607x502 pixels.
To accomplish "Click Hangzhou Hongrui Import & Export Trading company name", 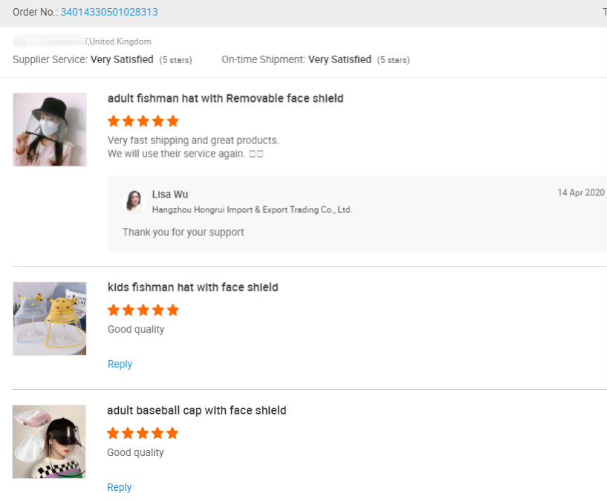I will click(252, 210).
